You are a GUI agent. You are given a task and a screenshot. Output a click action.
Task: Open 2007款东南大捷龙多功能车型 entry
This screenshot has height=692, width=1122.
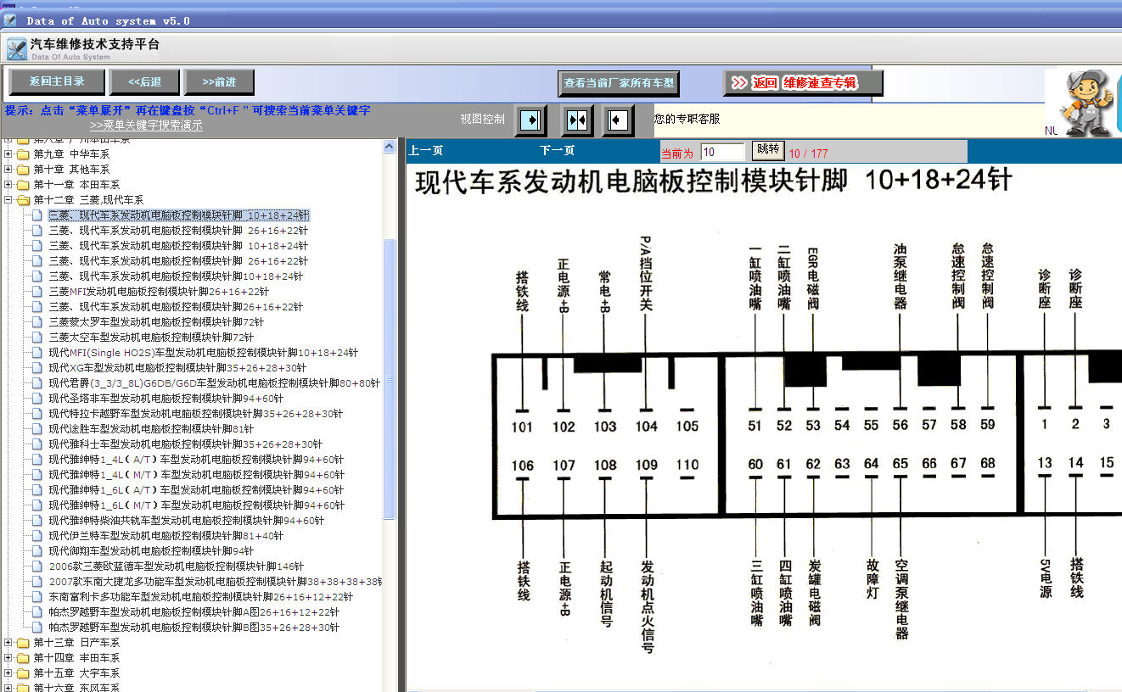[215, 582]
